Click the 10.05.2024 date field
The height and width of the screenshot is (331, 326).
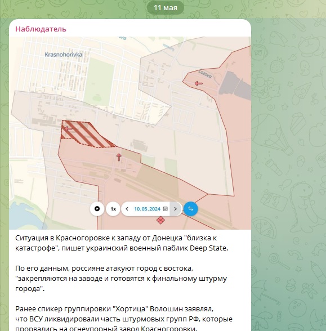pyautogui.click(x=147, y=209)
